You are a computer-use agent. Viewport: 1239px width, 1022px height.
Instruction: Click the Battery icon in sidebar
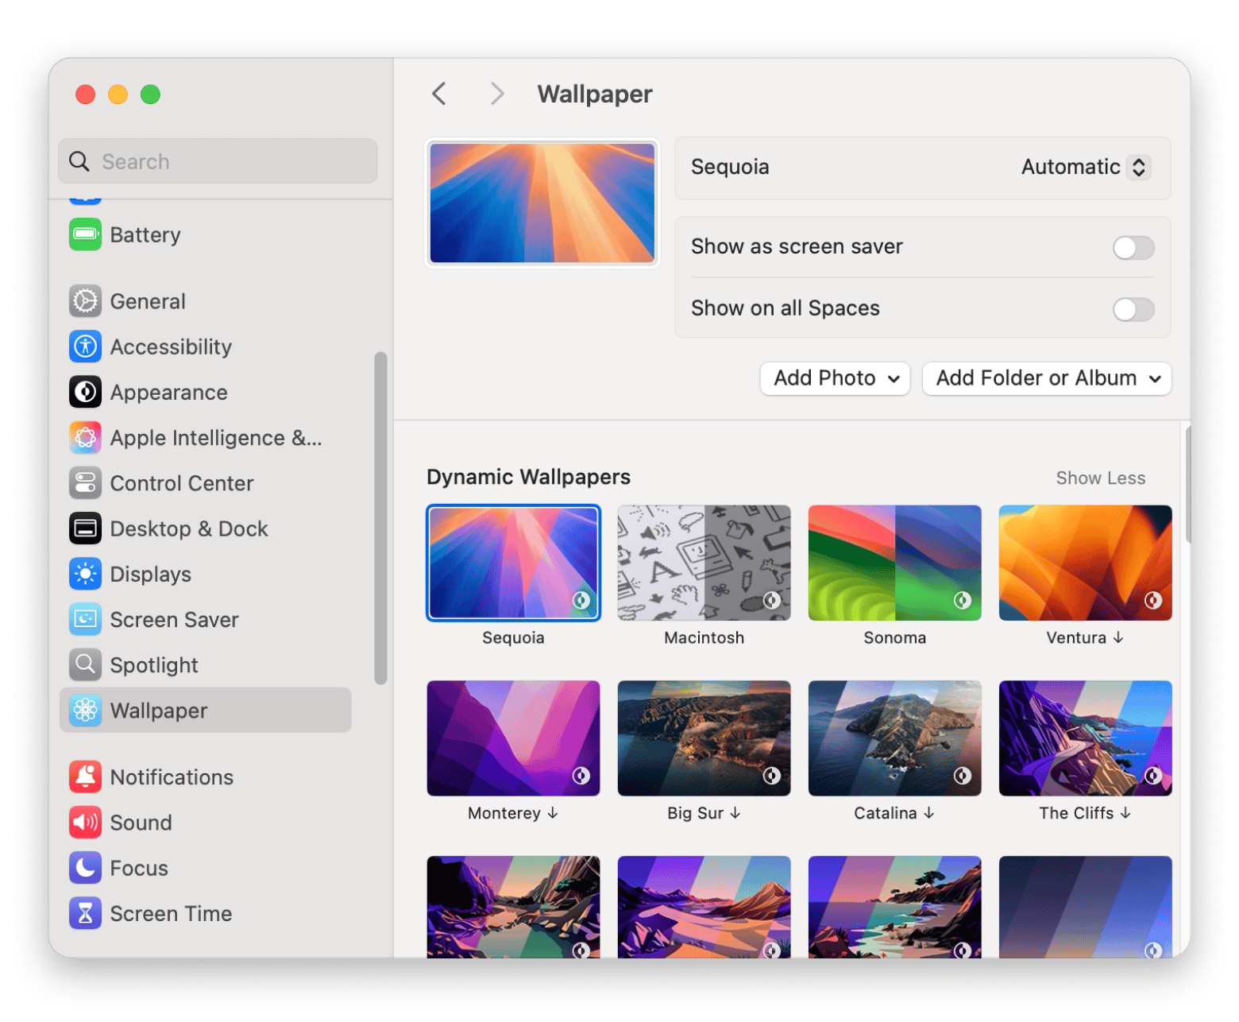click(x=85, y=234)
